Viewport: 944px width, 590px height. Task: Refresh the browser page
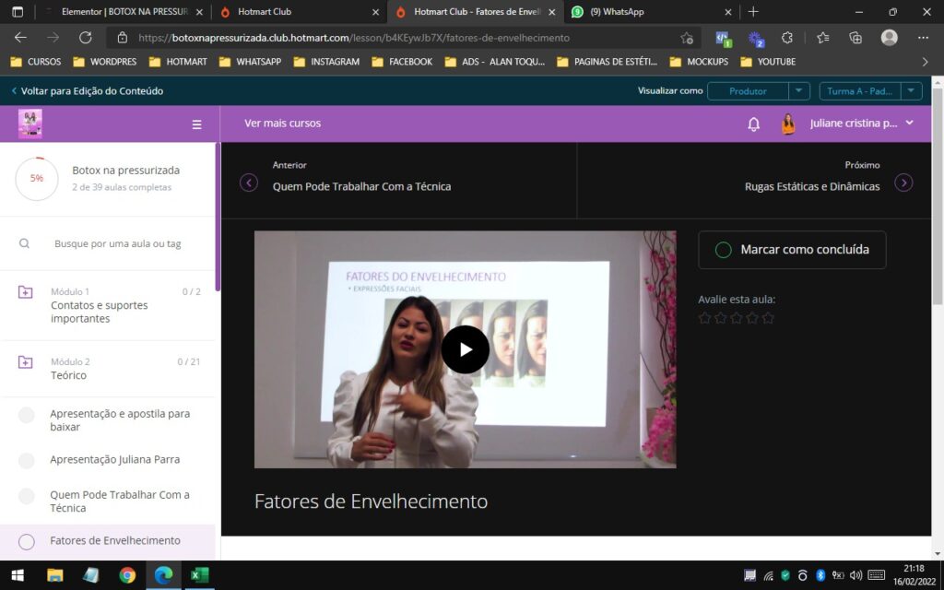click(x=86, y=38)
